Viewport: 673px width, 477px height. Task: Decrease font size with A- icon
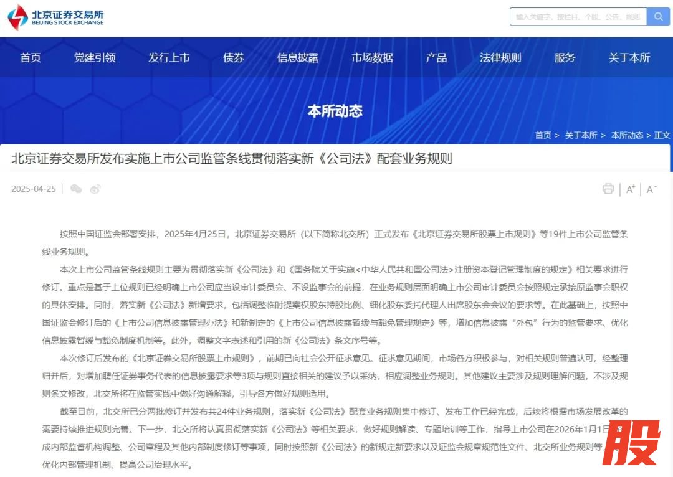[651, 189]
